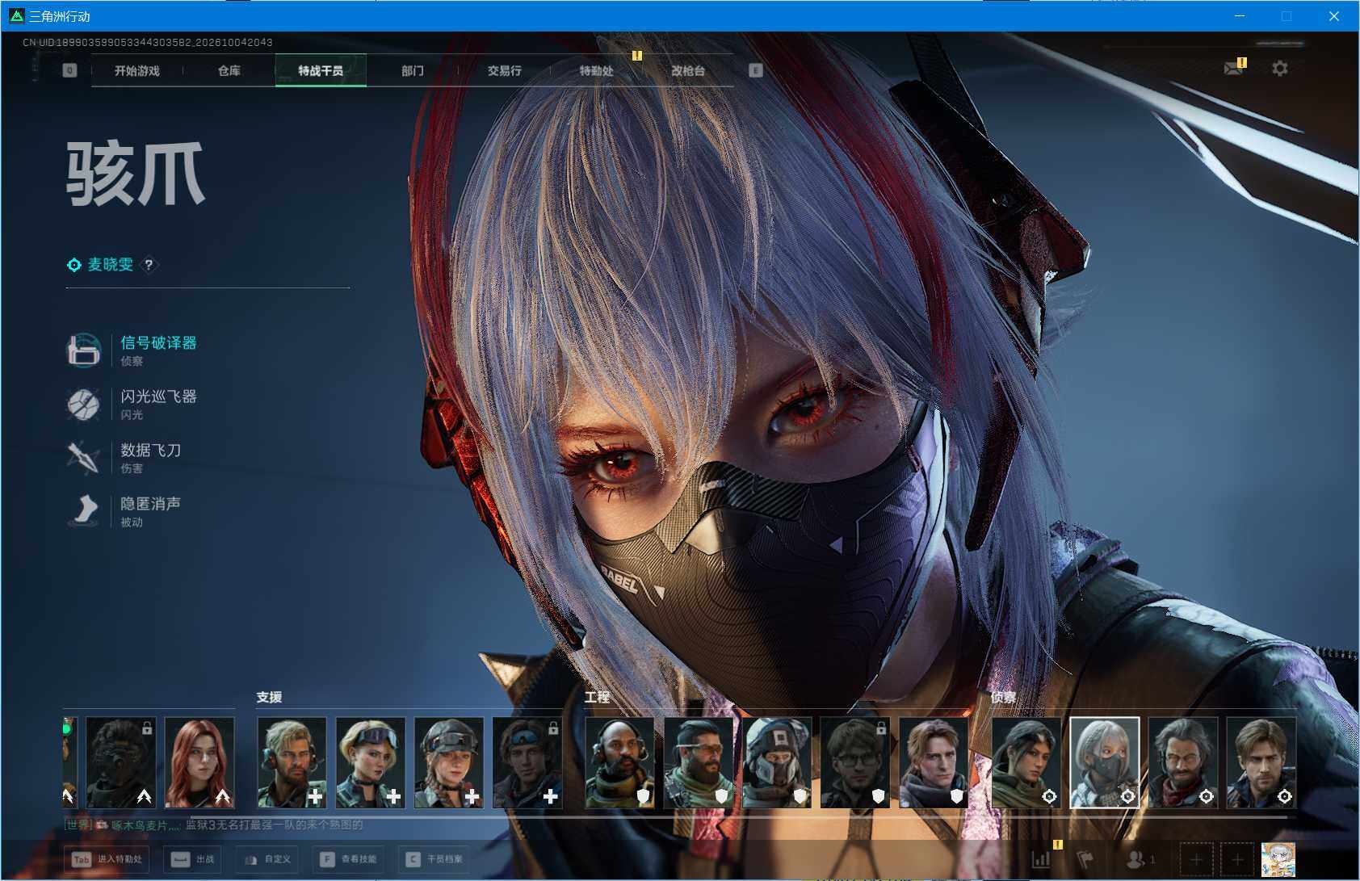The image size is (1360, 881).
Task: Open the settings gear icon
Action: [1280, 69]
